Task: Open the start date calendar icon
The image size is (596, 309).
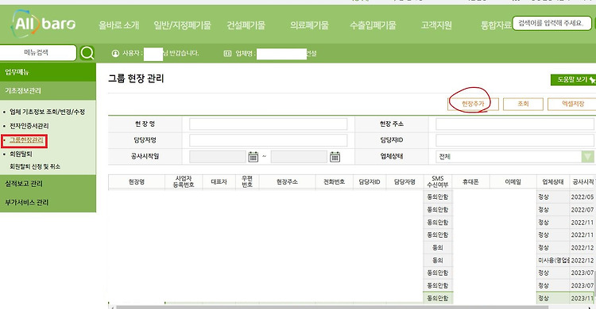Action: (253, 157)
